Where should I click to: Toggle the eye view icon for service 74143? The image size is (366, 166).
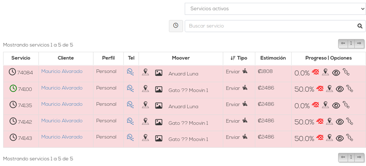(340, 138)
